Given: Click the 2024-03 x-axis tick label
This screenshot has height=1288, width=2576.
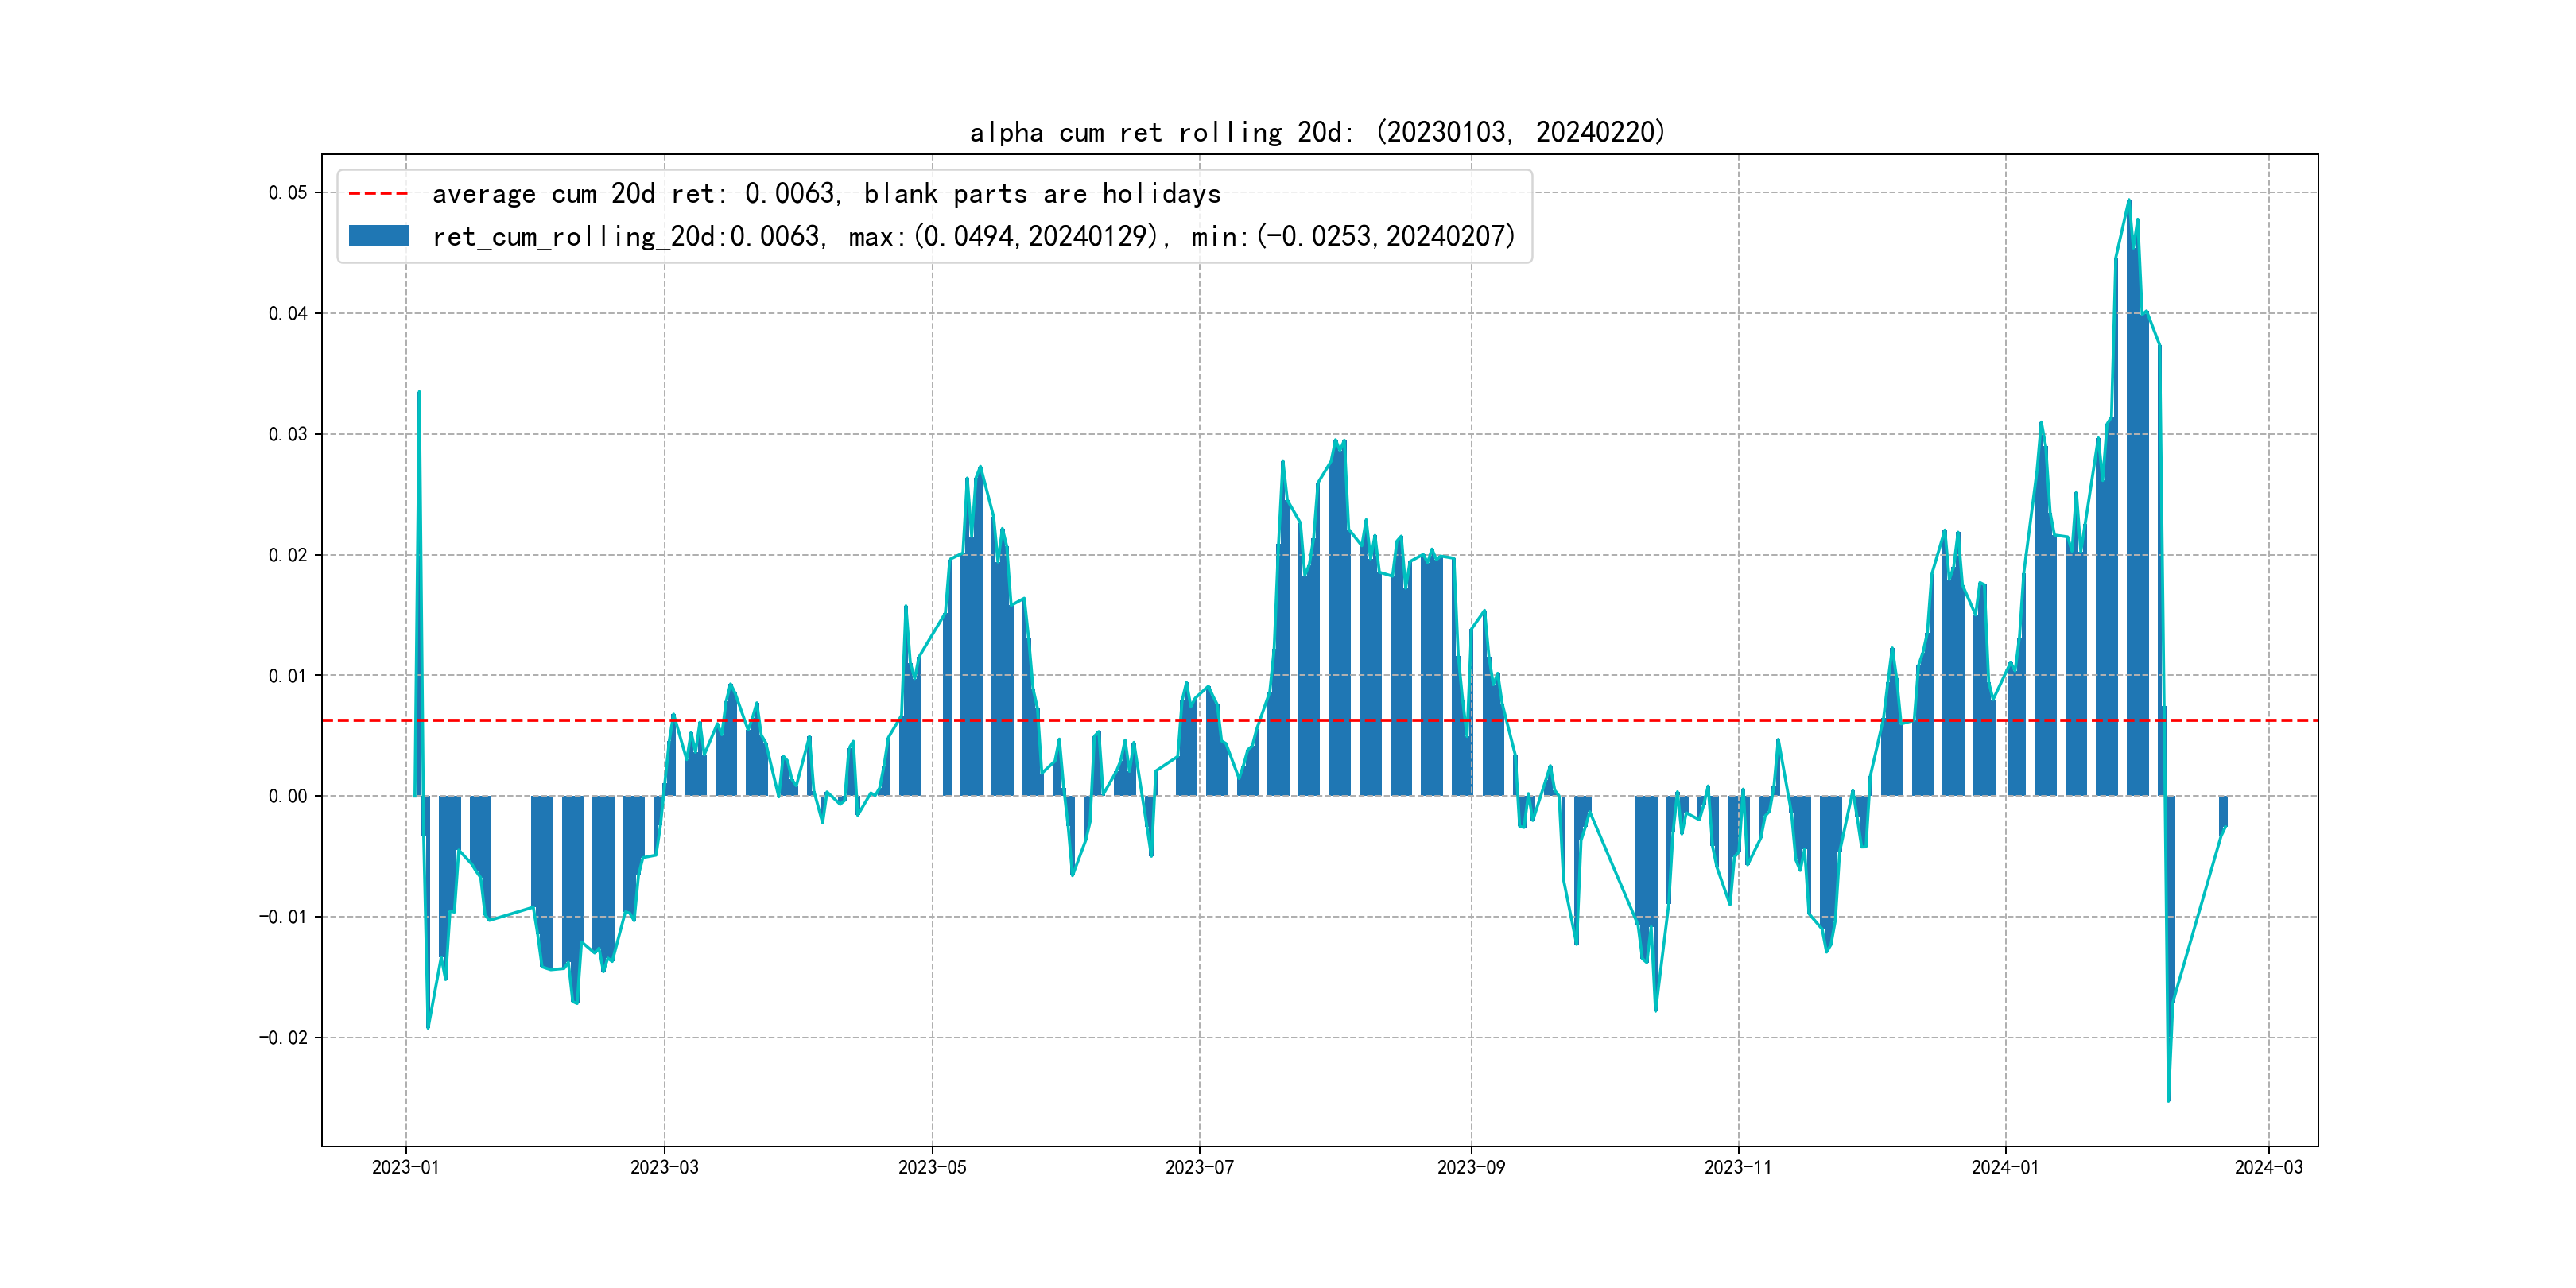Looking at the screenshot, I should (2268, 1167).
